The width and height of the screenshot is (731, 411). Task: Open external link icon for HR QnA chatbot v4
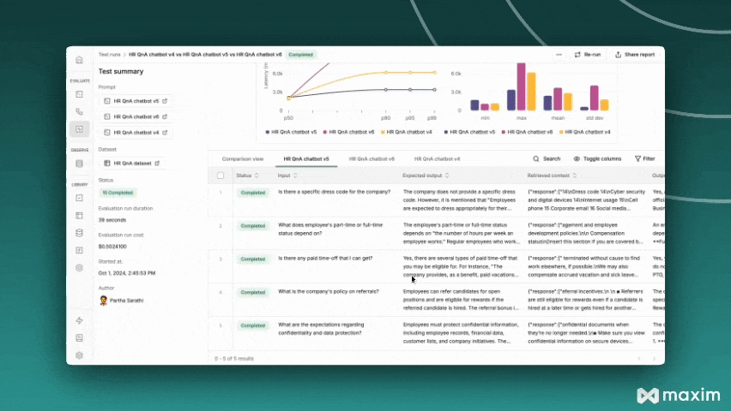165,133
